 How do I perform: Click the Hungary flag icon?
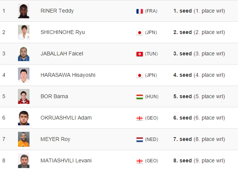(140, 97)
